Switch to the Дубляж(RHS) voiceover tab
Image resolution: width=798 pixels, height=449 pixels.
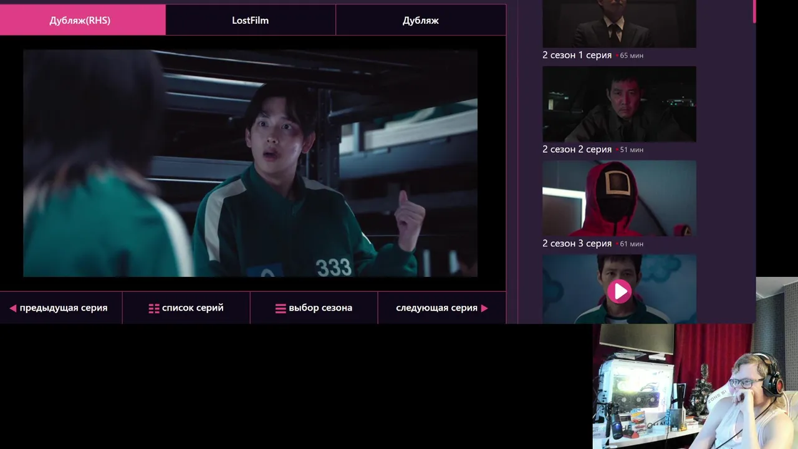(x=82, y=20)
